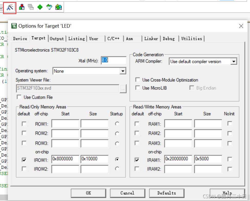Select the ROM1 Startup radio button
Screen dimensions: 250x201
[117, 124]
